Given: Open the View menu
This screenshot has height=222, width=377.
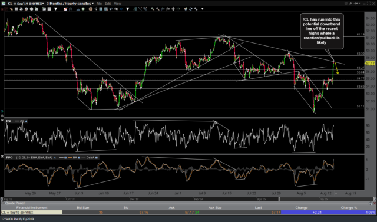Looking at the screenshot, I should coord(118,4).
